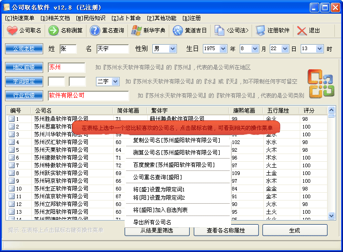Open the 黄道吉日 globe icon
Image resolution: width=343 pixels, height=252 pixels.
(177, 31)
